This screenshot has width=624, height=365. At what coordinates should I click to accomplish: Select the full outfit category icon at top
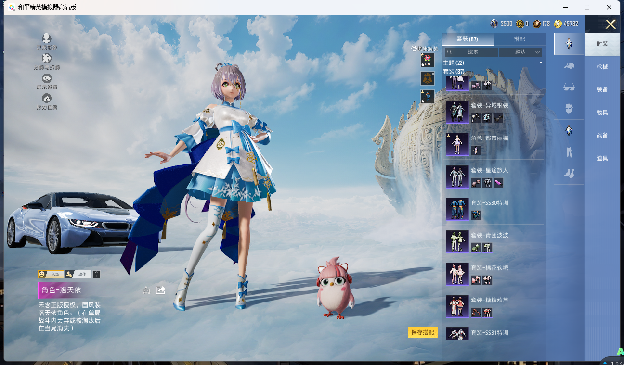[569, 44]
